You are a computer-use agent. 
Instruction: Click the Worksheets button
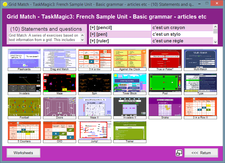click(x=23, y=153)
